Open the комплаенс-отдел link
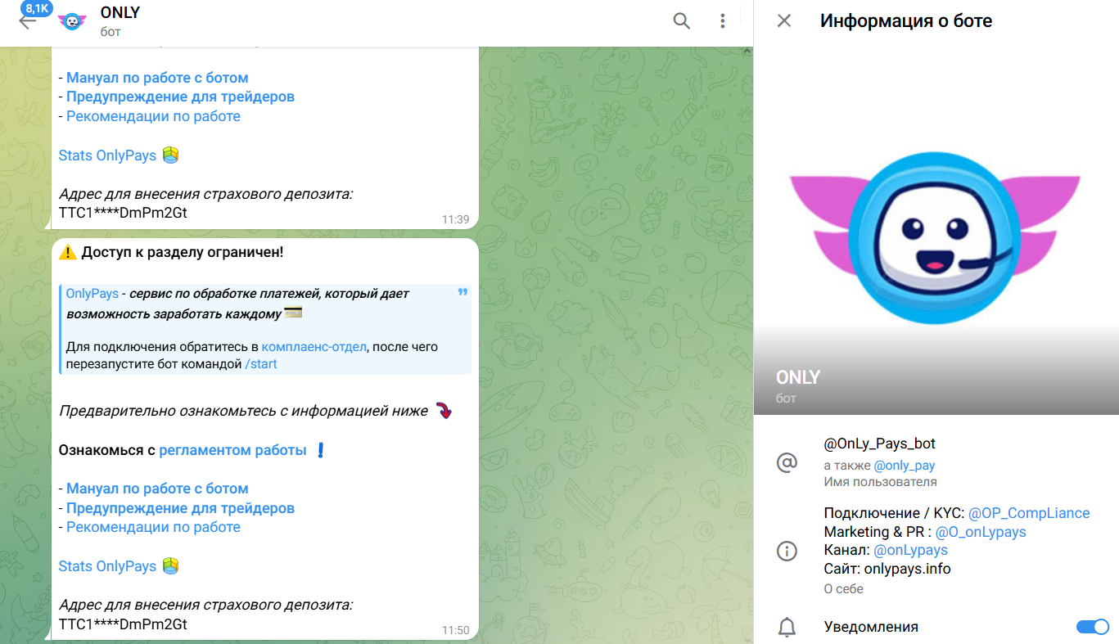 [x=314, y=347]
